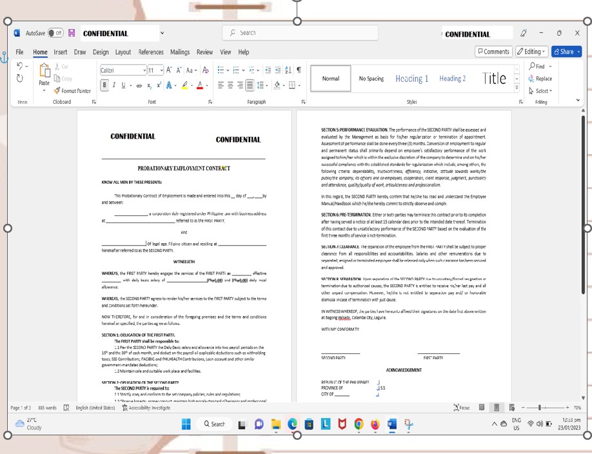The image size is (592, 454).
Task: Click the Increase Indent icon
Action: pos(278,70)
